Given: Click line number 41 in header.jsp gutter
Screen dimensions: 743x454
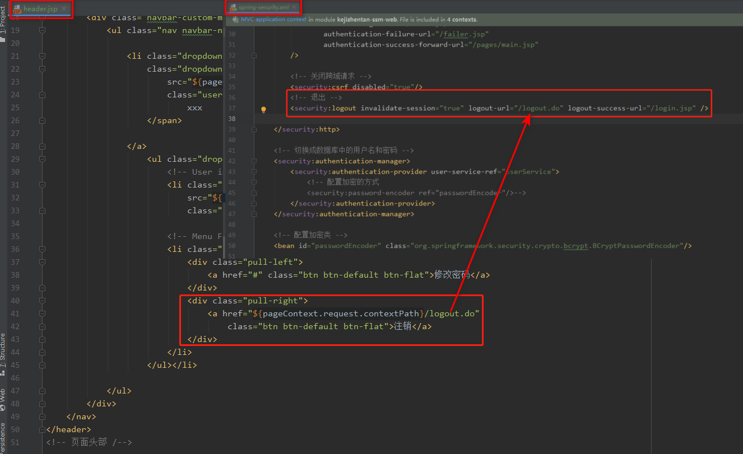Looking at the screenshot, I should (15, 313).
